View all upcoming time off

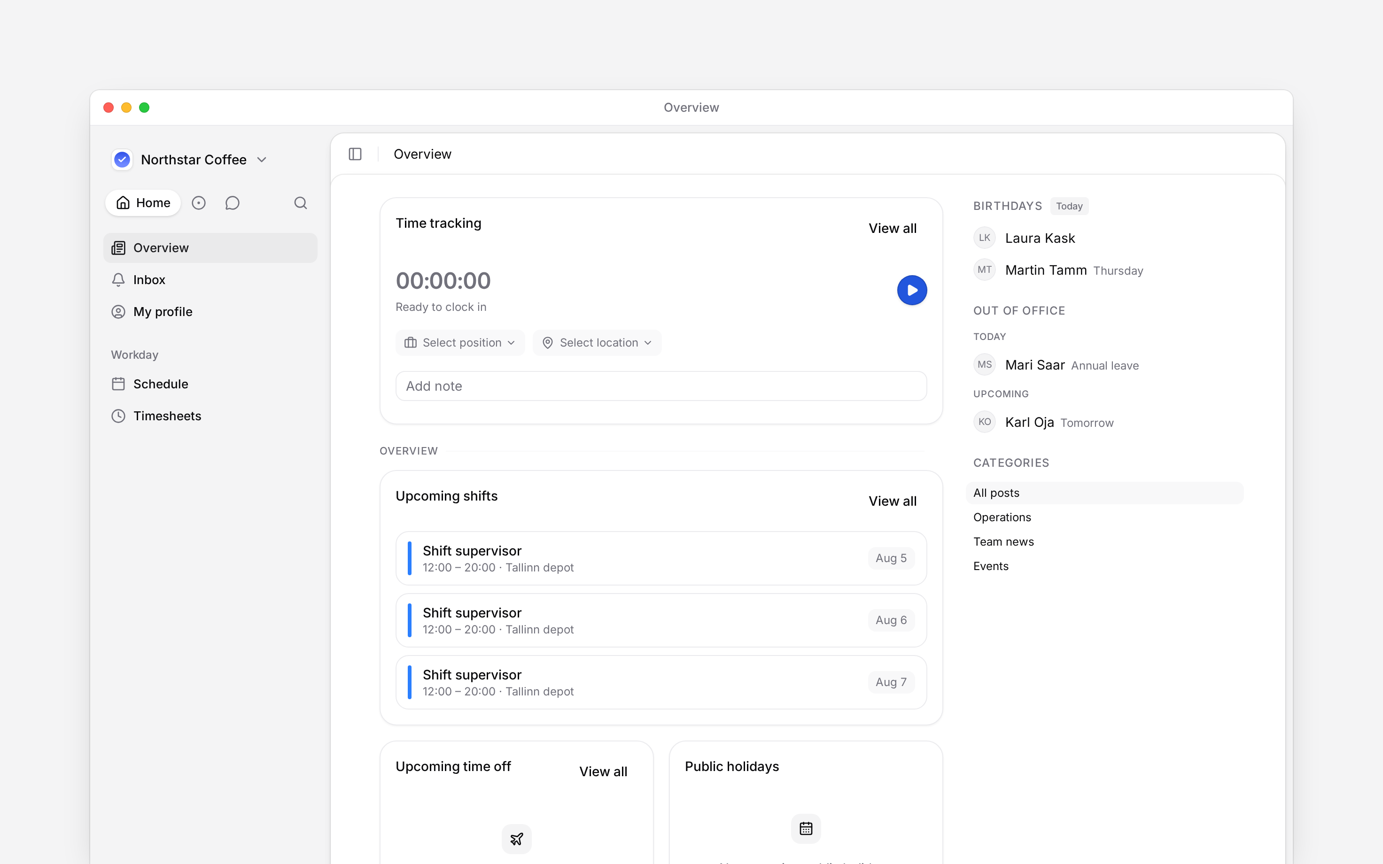pos(603,771)
